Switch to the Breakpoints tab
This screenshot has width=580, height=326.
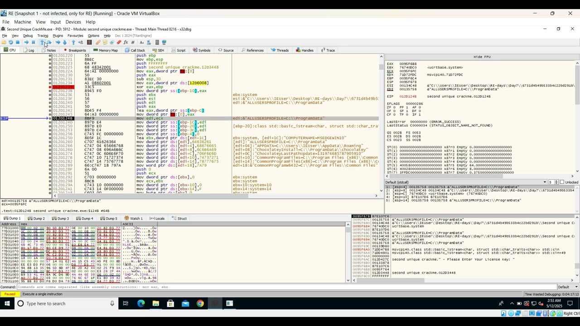point(74,50)
